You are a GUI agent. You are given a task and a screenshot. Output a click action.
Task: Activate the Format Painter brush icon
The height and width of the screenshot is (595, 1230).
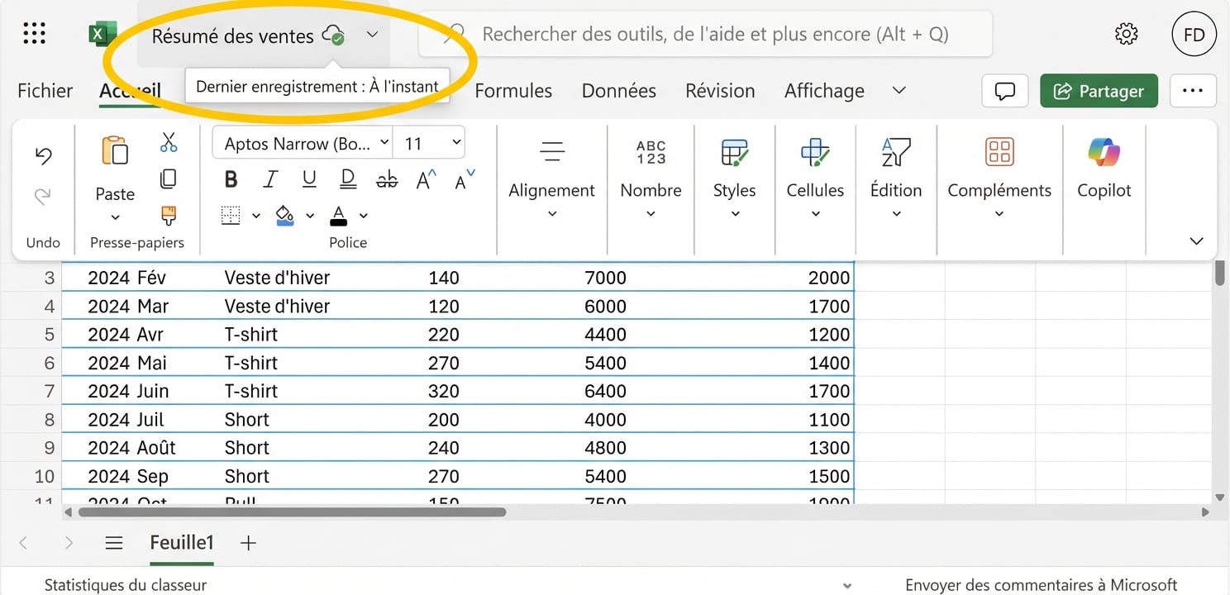click(169, 215)
